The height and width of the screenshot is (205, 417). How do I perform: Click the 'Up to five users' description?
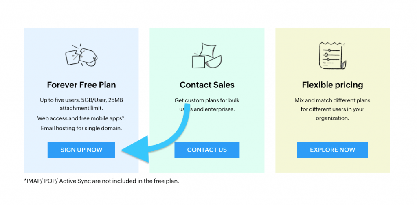click(81, 105)
